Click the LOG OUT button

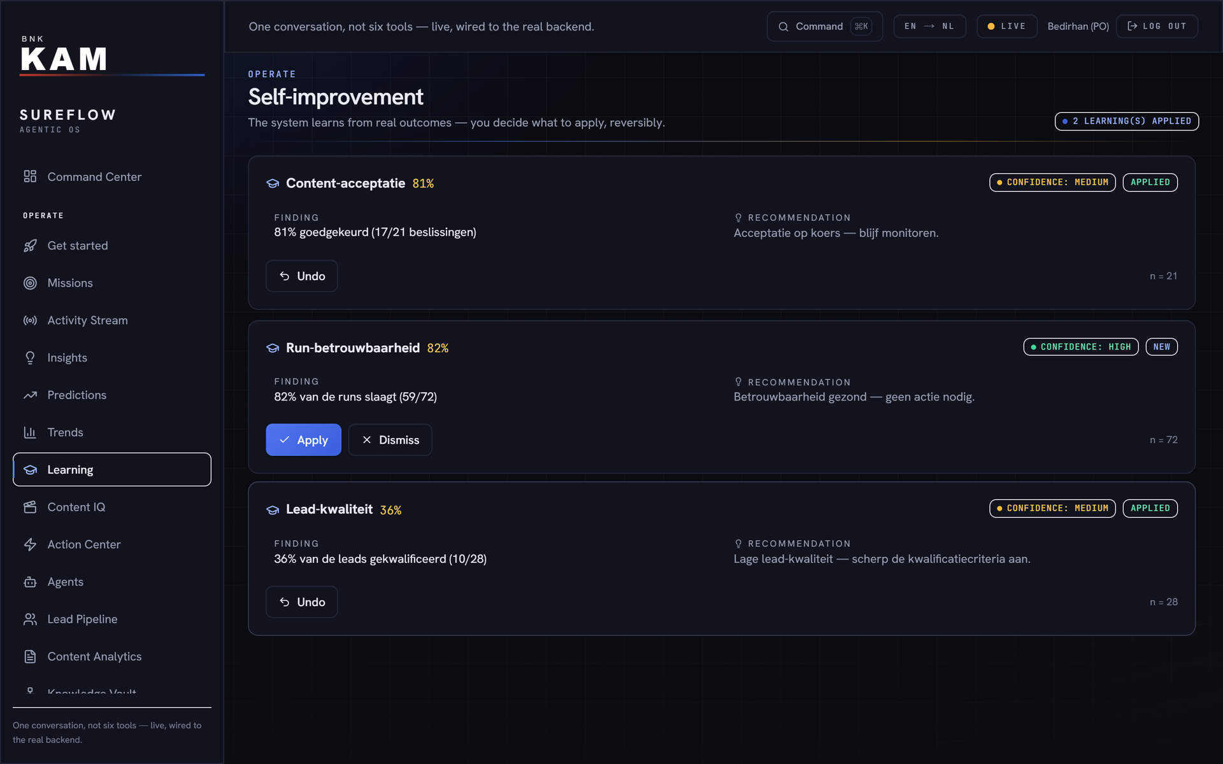coord(1157,26)
